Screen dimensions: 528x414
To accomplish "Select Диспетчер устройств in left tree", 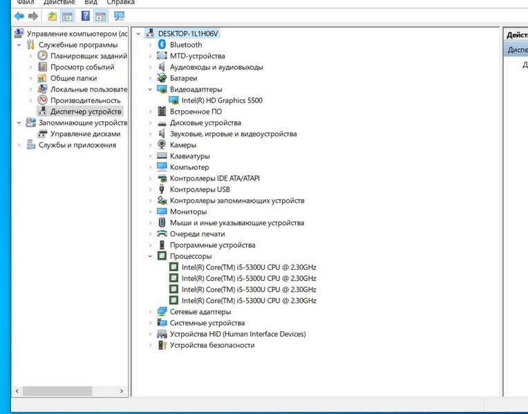I will (x=85, y=112).
